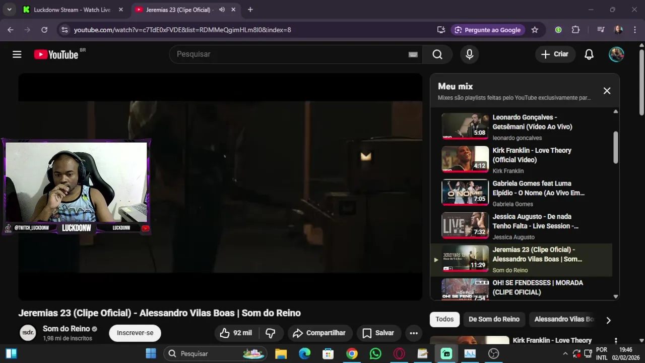View site information icon in address bar
The height and width of the screenshot is (363, 645).
pos(64,30)
